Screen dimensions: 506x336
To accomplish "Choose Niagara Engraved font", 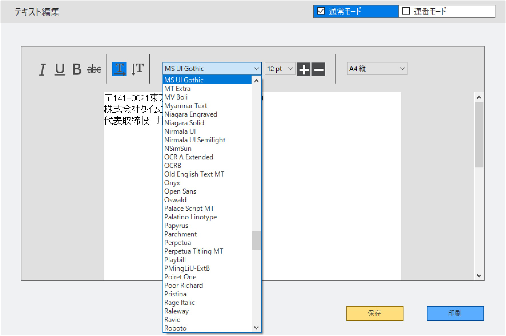I will point(208,114).
